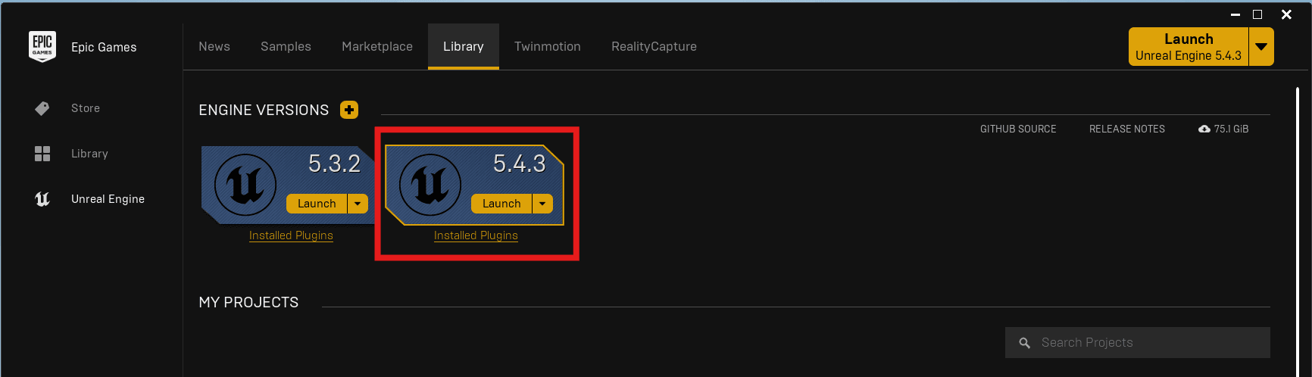Click the top-right Launch Unreal Engine 5.4.3 button
The height and width of the screenshot is (377, 1312).
point(1189,47)
